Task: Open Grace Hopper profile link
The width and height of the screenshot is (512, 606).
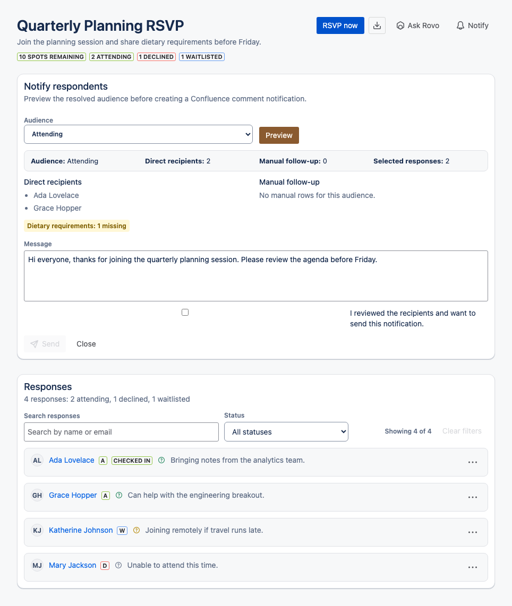Action: (x=73, y=496)
